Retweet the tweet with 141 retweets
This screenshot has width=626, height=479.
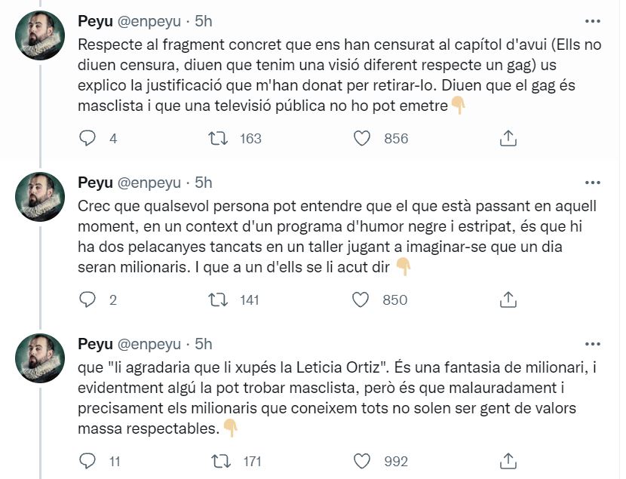point(219,299)
